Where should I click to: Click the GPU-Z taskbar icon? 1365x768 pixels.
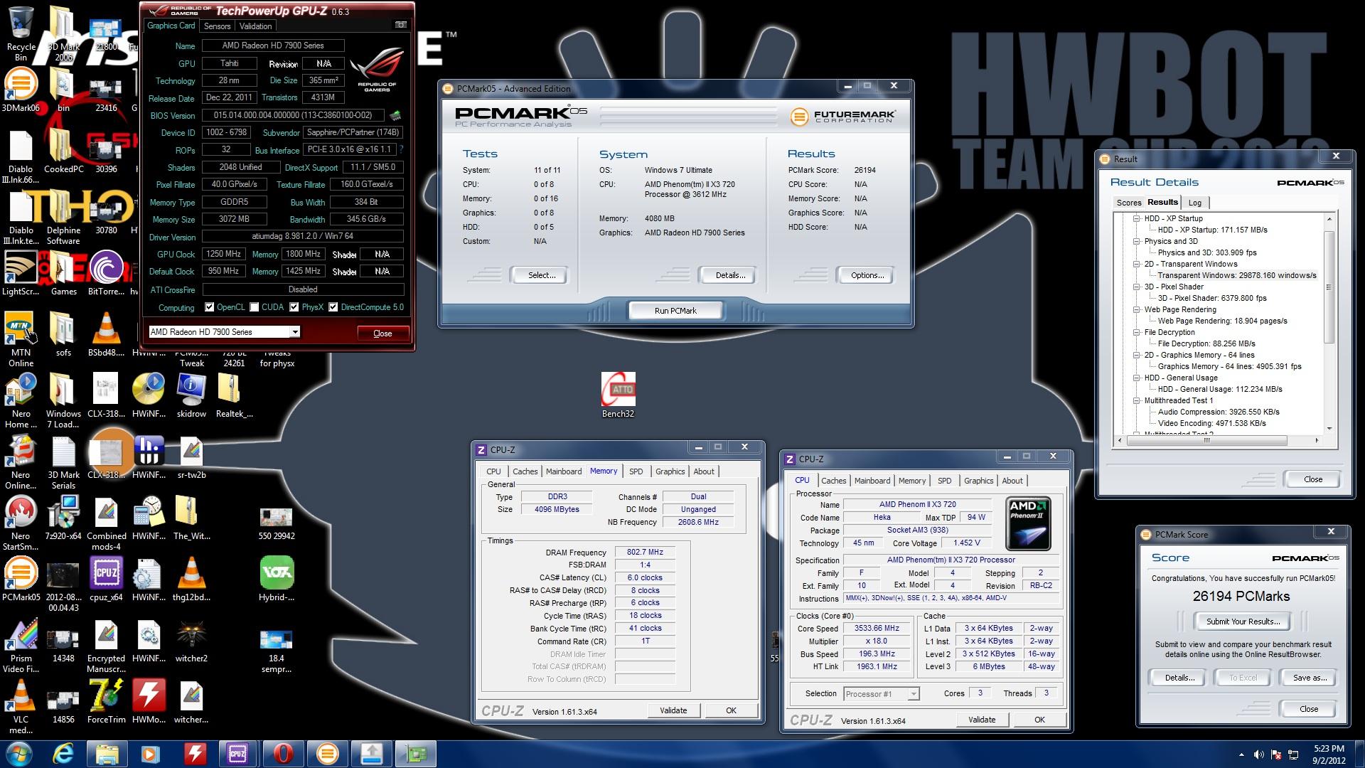point(415,754)
